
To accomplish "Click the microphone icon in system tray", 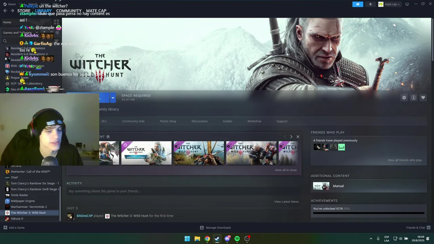I will click(x=378, y=239).
